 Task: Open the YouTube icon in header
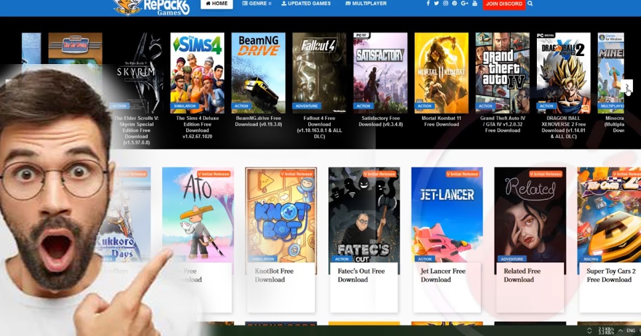tap(475, 3)
